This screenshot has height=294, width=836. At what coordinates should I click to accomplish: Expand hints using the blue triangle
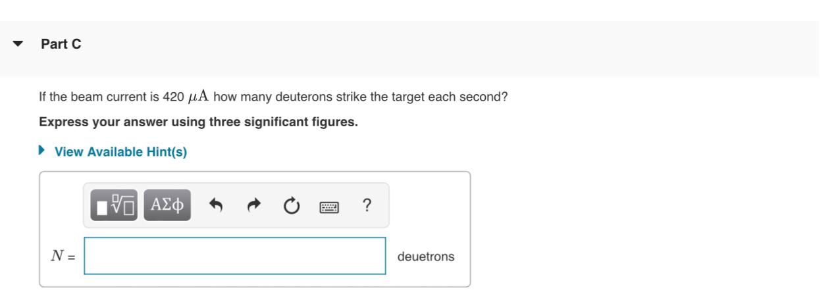coord(43,151)
